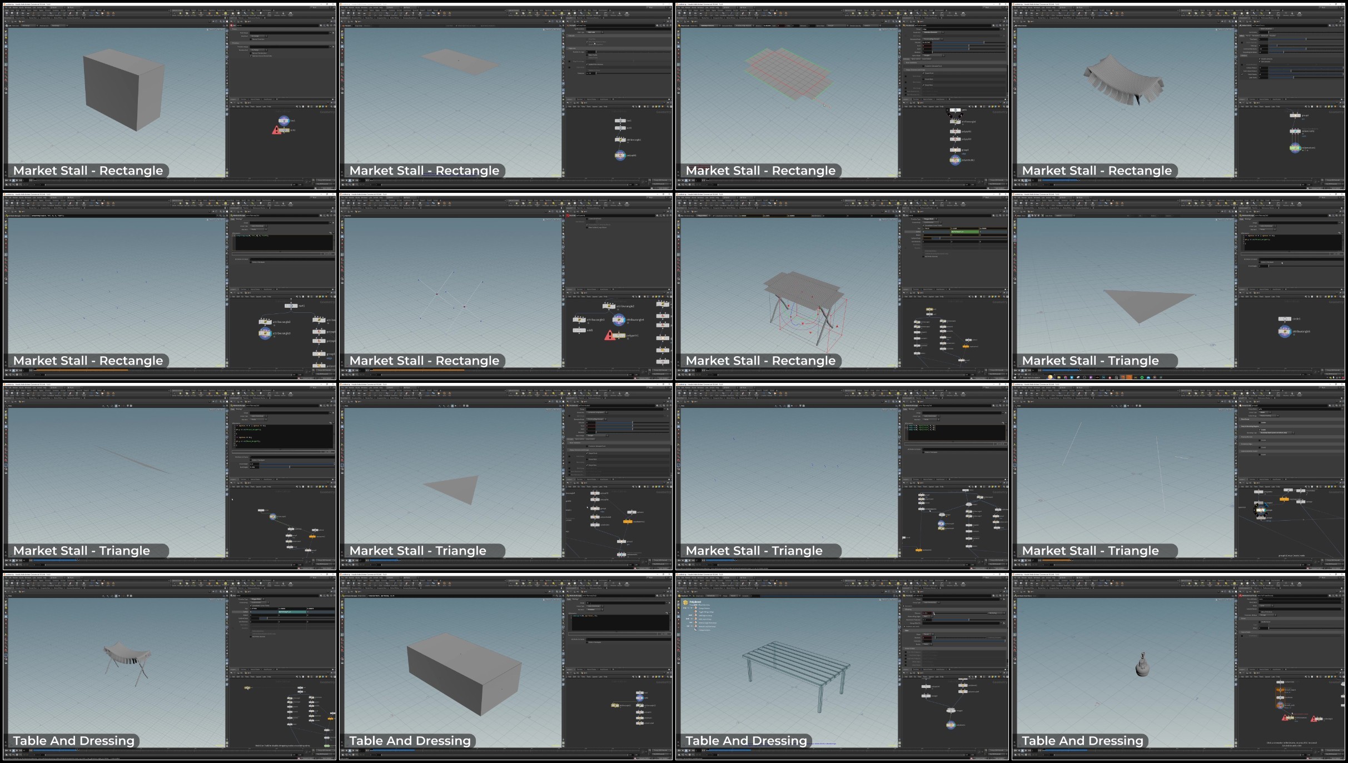
Task: Select attribwrangle6 node in large triangle frame
Action: tap(1285, 332)
